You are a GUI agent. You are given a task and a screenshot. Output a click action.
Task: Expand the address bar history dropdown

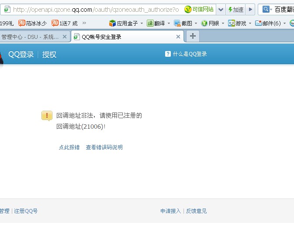pyautogui.click(x=221, y=9)
